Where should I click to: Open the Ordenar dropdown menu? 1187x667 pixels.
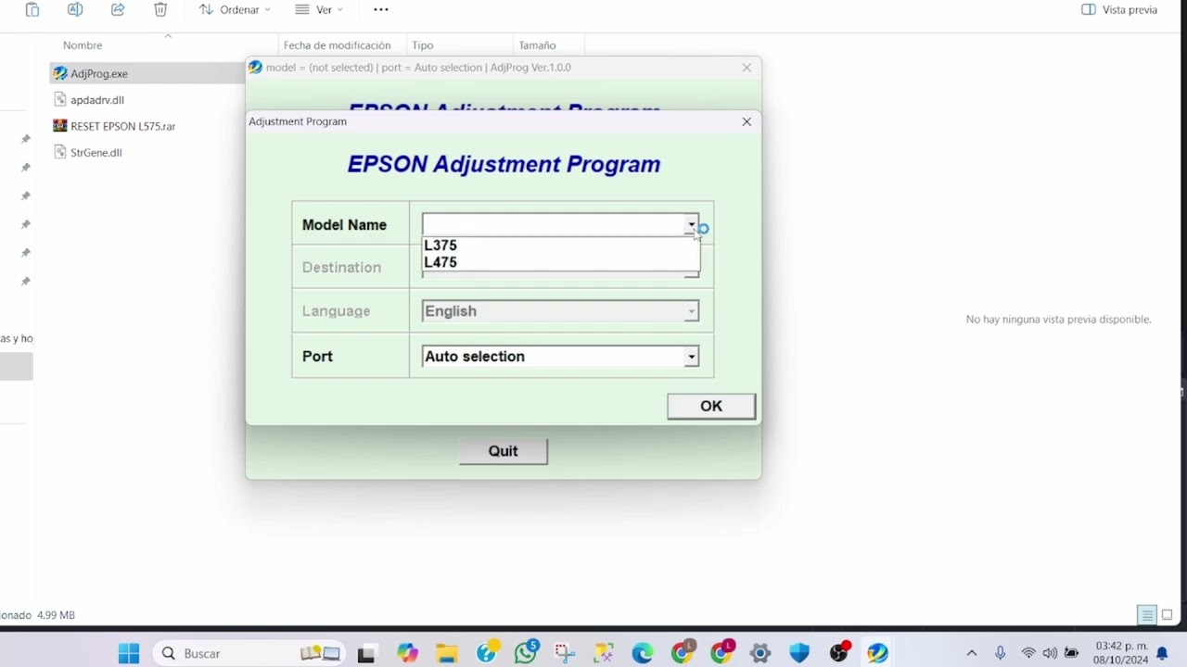(x=236, y=10)
